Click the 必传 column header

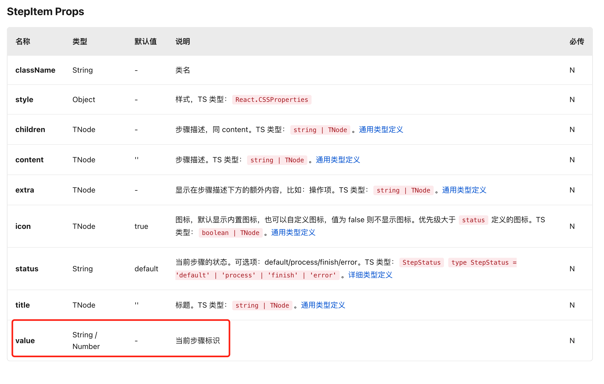click(576, 41)
